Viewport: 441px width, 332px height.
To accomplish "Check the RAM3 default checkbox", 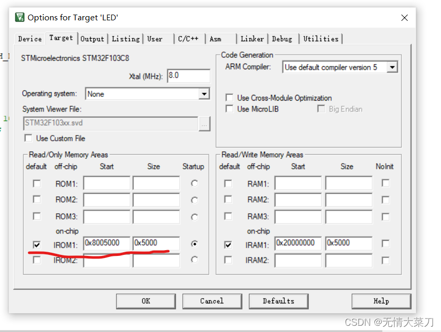I will (x=228, y=216).
